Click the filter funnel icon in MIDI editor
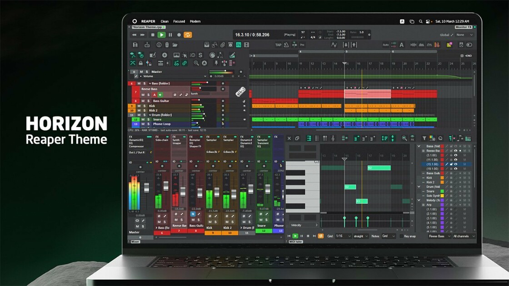 point(424,138)
